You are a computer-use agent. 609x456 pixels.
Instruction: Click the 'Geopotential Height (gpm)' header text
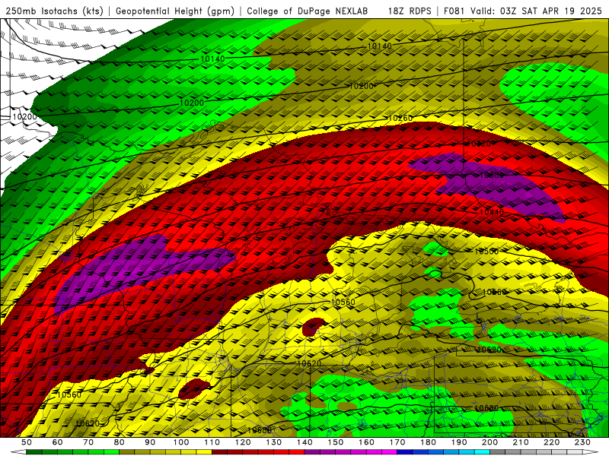[x=175, y=11]
